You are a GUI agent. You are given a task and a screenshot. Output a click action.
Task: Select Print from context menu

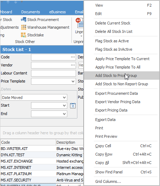coord(122,128)
